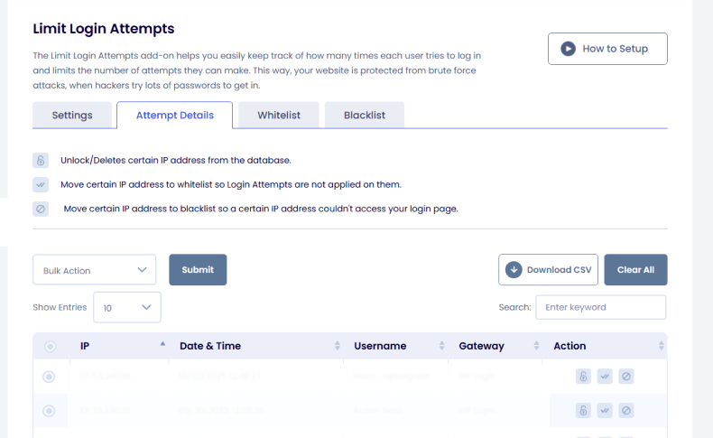Download attempts as CSV
This screenshot has height=438, width=713.
(x=549, y=270)
